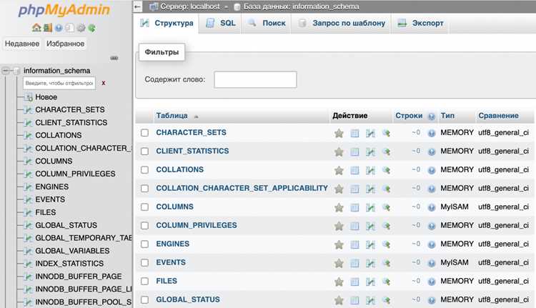Browse icon for the COLUMNS row
Image resolution: width=536 pixels, height=308 pixels.
pos(354,207)
